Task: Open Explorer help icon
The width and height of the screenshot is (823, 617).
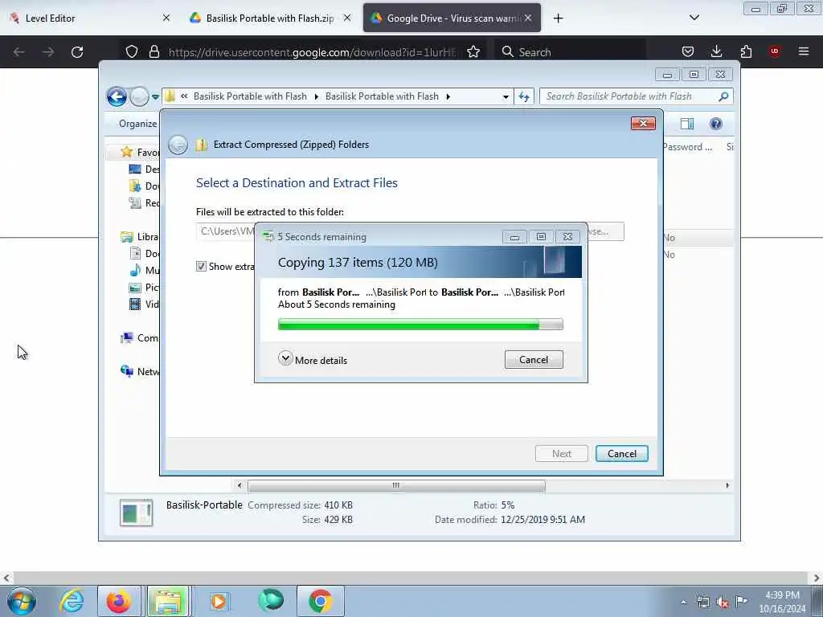Action: (x=716, y=124)
